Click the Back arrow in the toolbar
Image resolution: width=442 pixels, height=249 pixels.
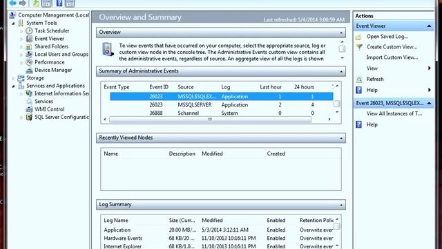point(12,3)
